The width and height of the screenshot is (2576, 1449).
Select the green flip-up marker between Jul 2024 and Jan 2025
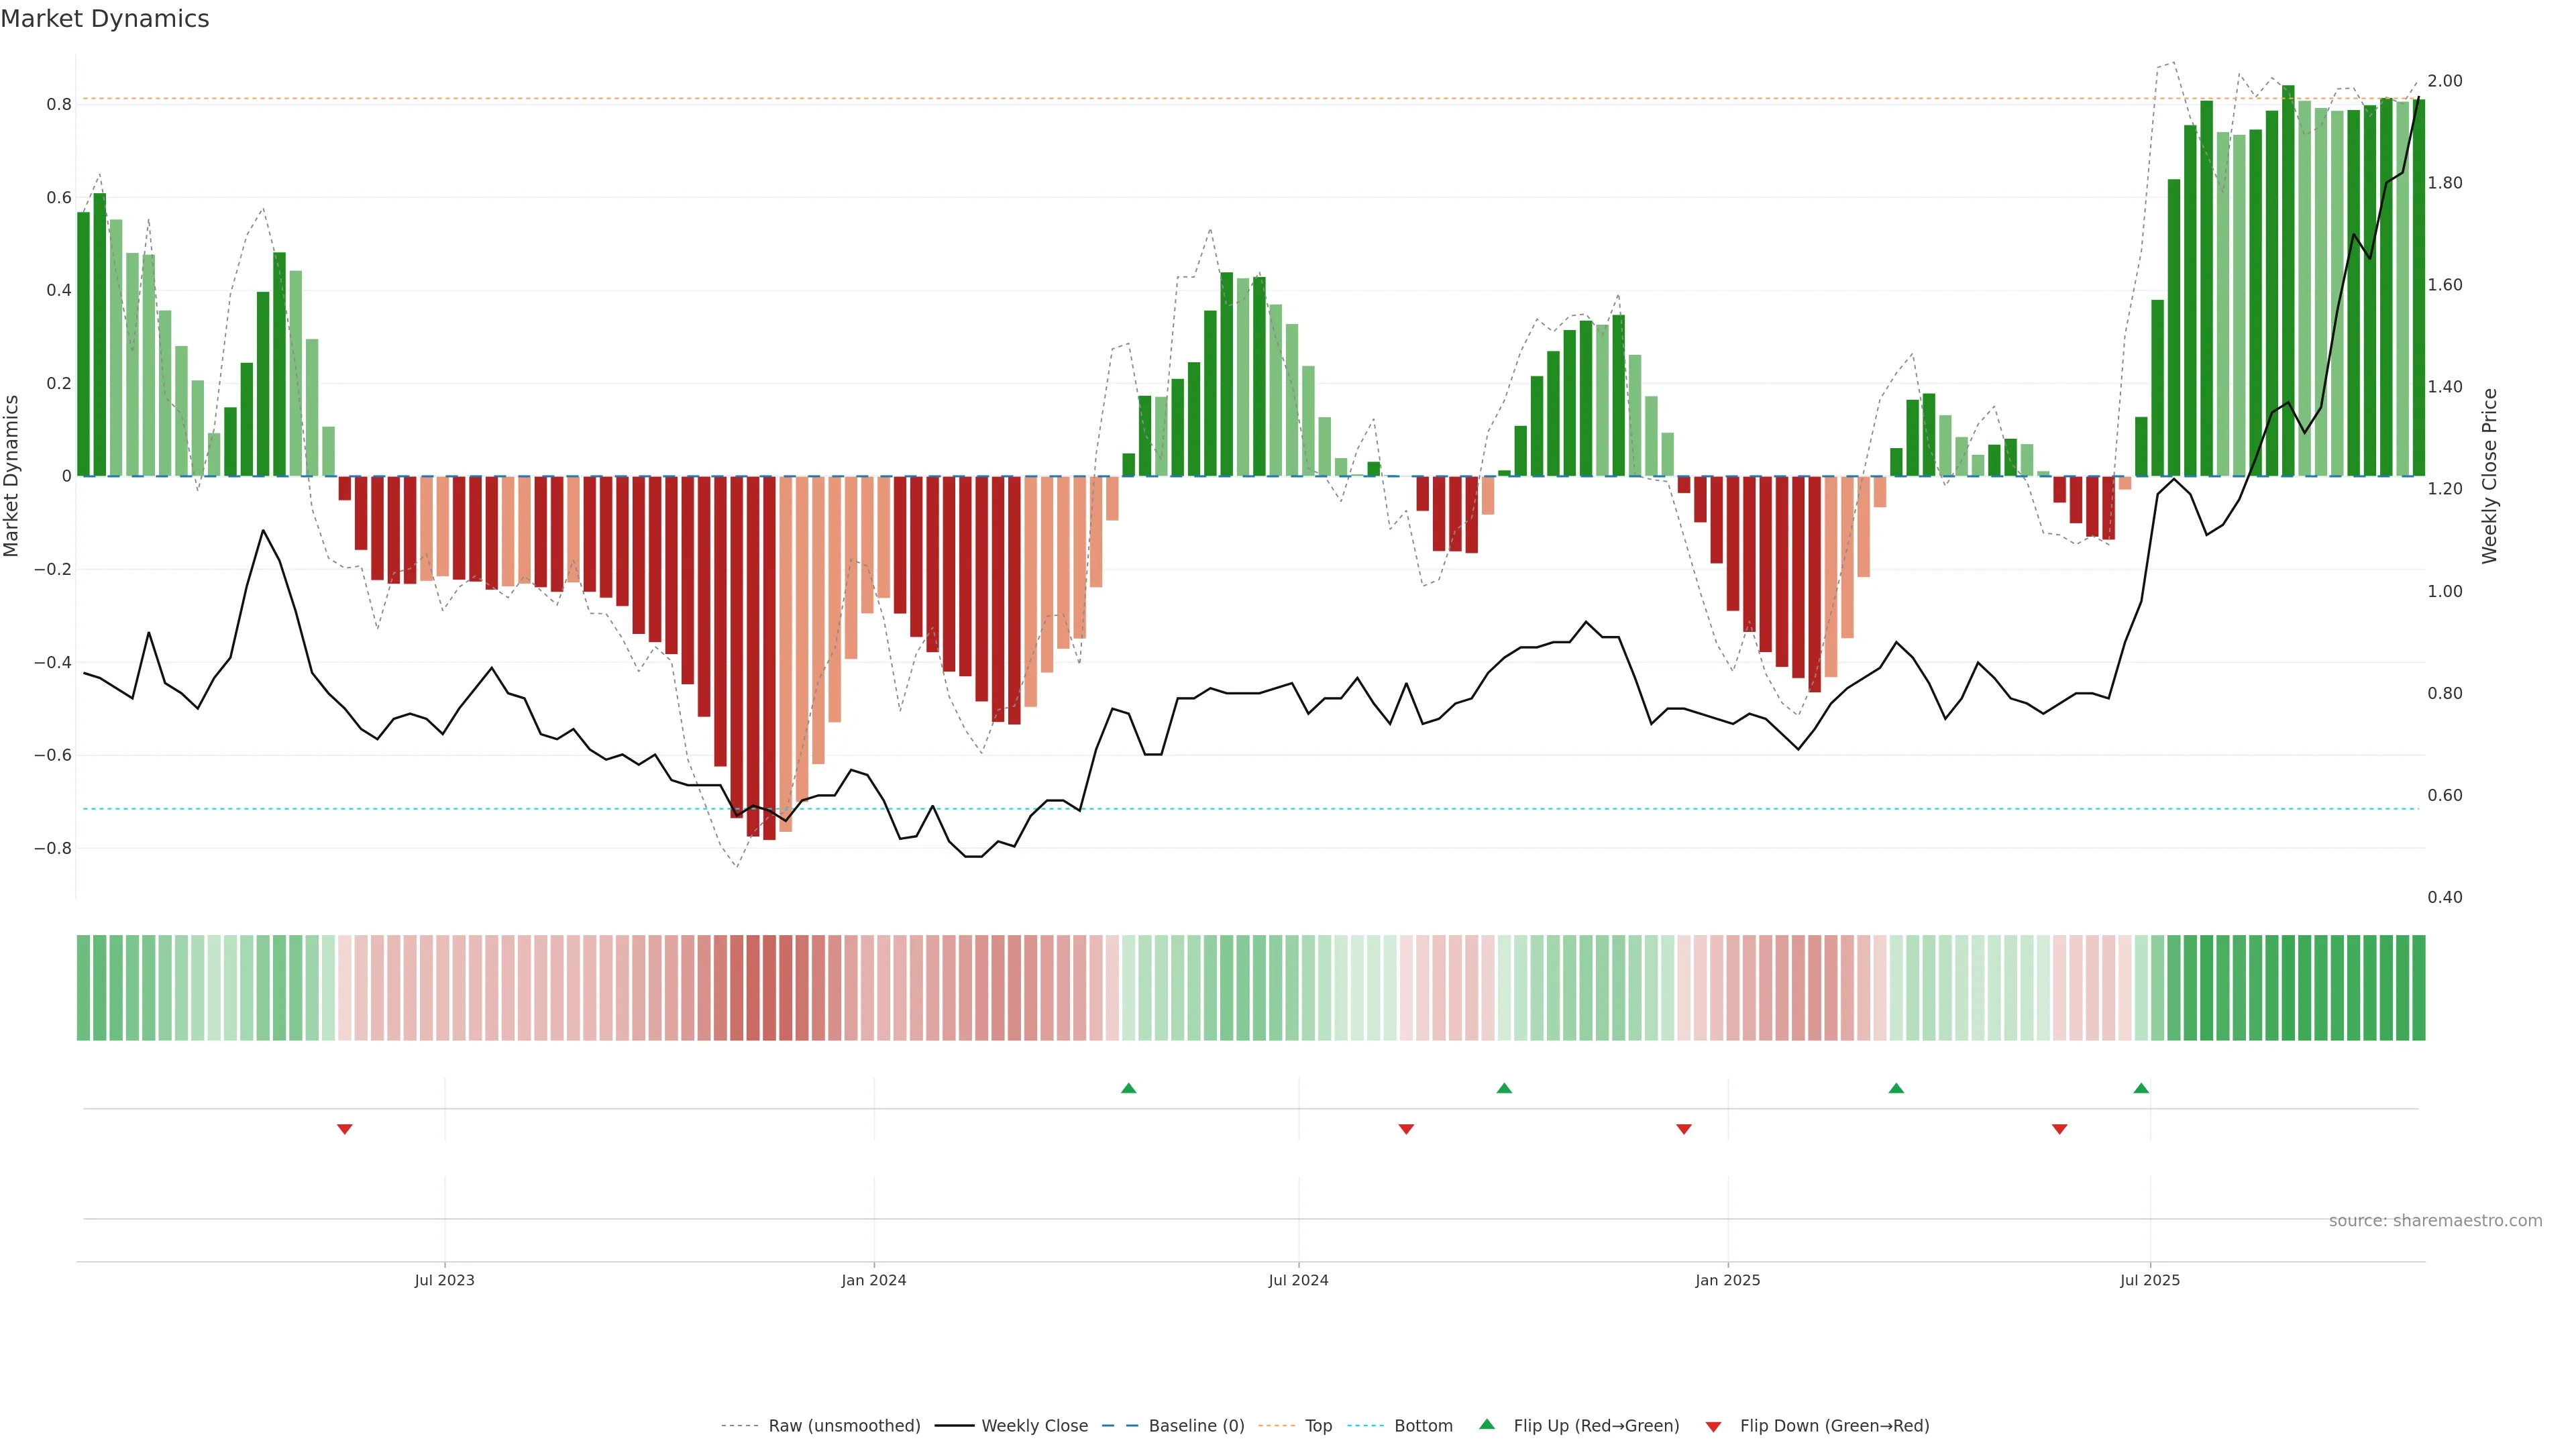(1504, 1088)
